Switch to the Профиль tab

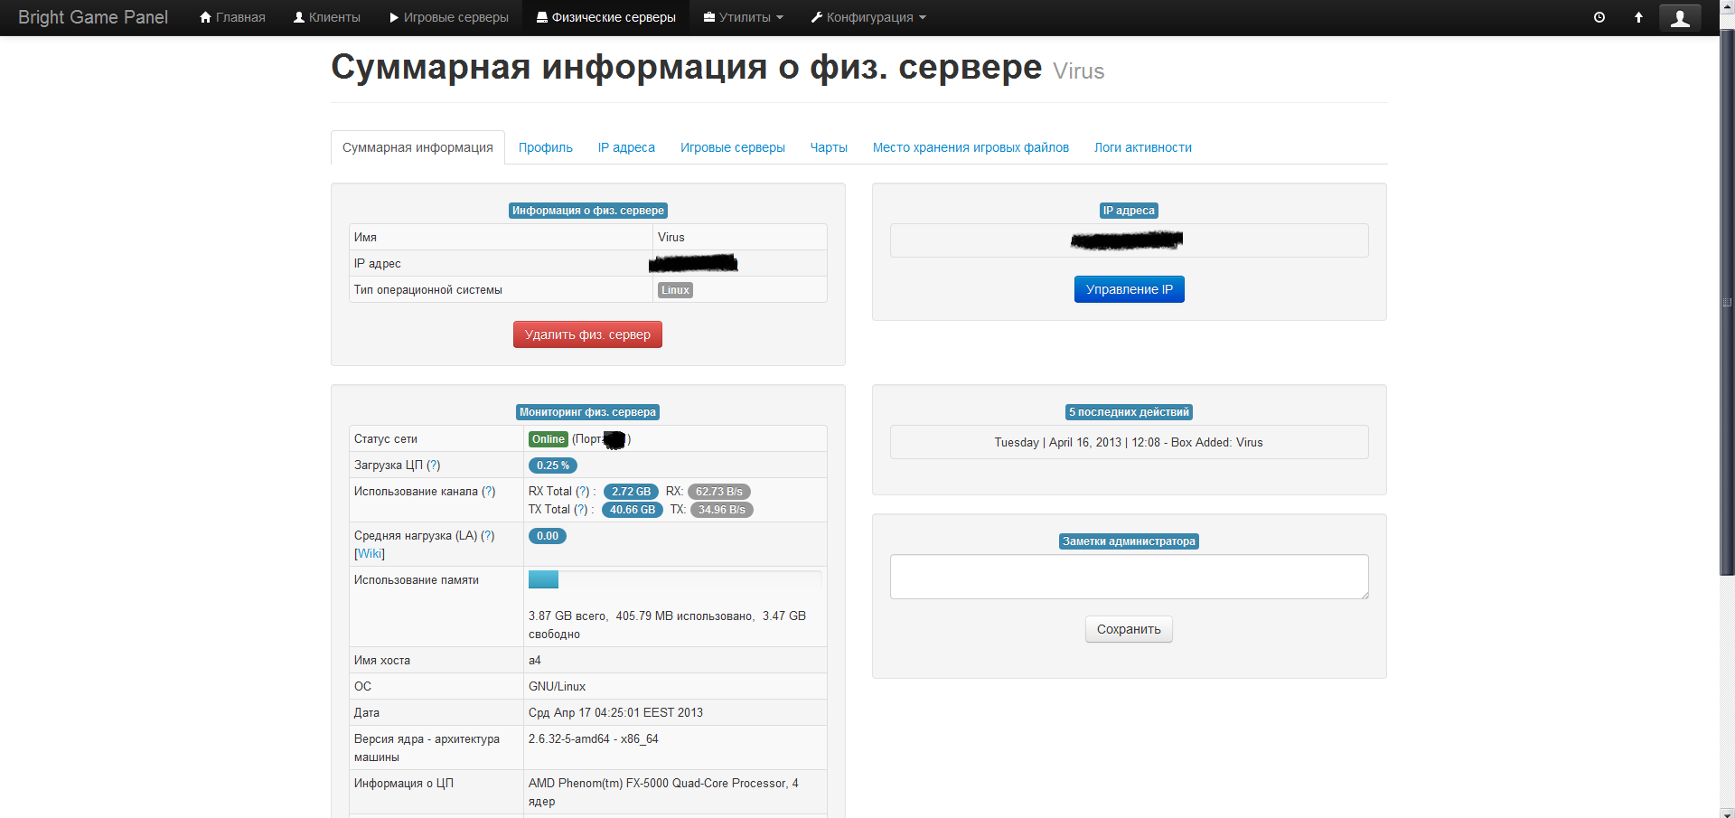[546, 147]
